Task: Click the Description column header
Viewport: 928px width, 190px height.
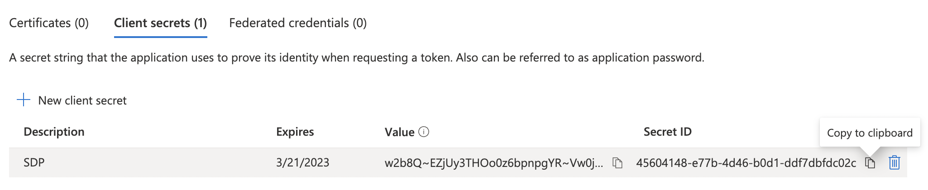Action: point(54,132)
